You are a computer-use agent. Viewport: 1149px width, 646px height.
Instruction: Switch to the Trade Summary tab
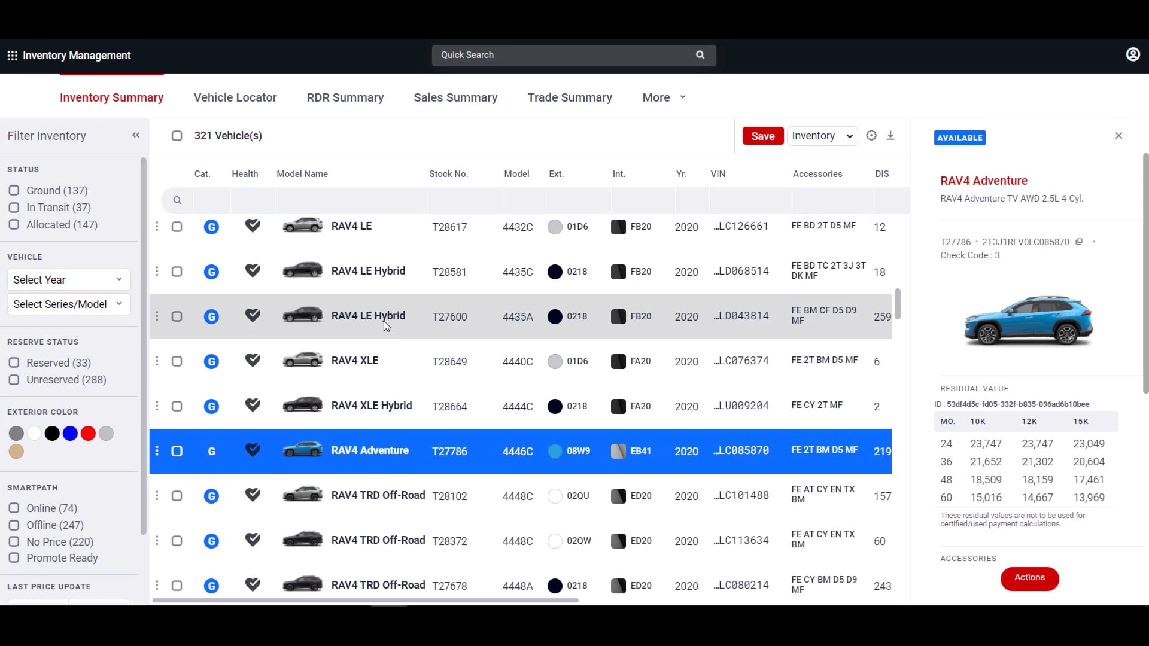569,97
